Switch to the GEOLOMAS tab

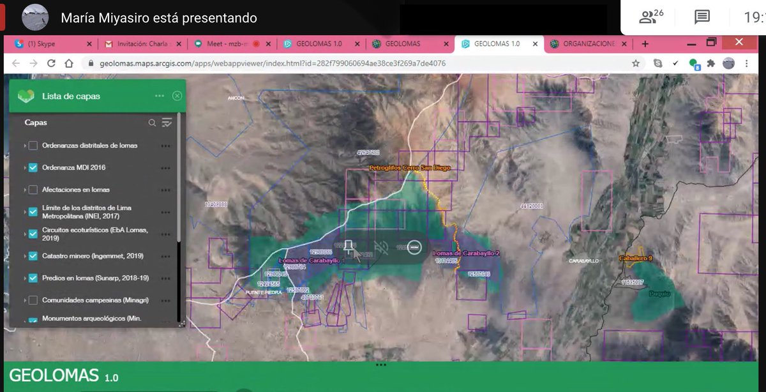(410, 44)
